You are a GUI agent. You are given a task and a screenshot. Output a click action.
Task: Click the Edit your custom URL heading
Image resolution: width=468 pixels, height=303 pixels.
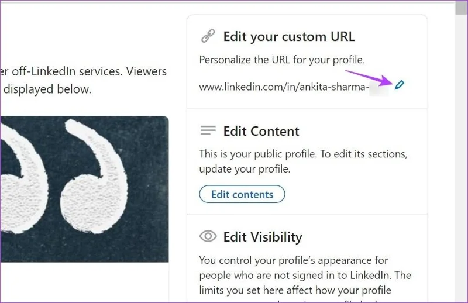coord(289,37)
